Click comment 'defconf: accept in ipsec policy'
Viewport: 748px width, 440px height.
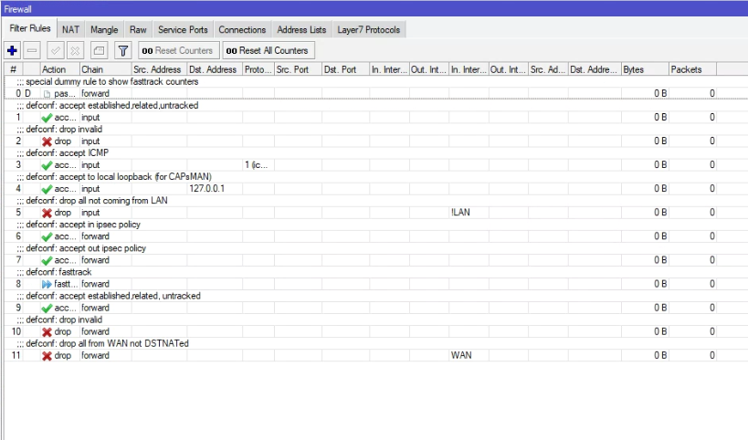83,224
